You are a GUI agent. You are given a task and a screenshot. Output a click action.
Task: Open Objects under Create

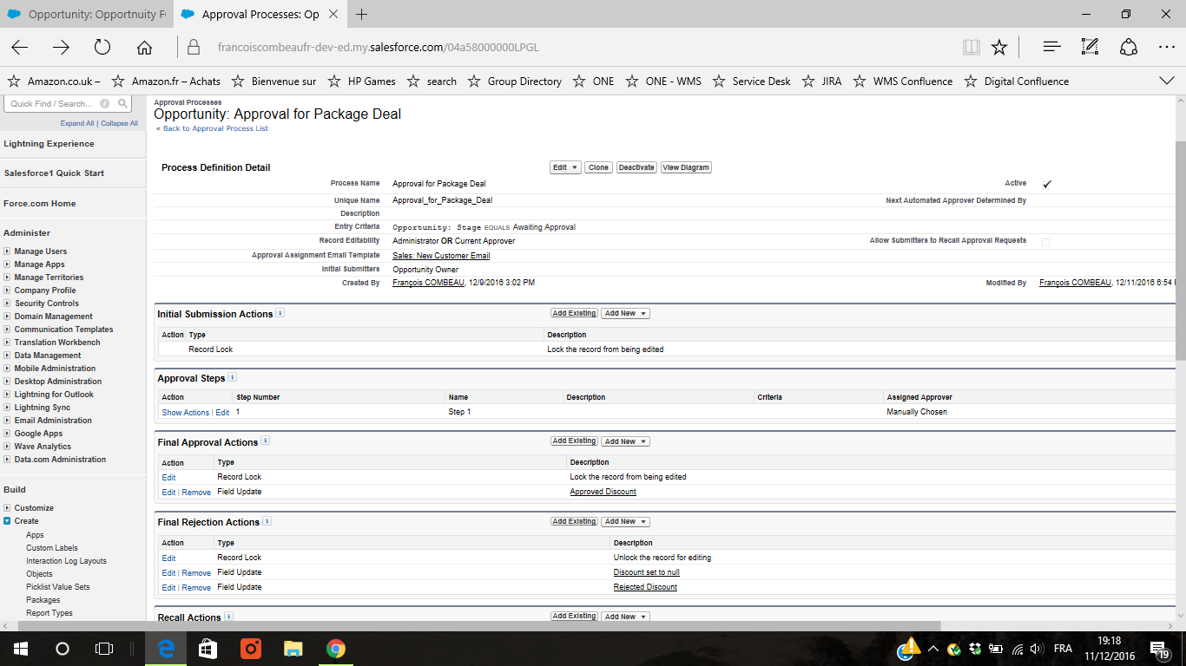tap(39, 574)
